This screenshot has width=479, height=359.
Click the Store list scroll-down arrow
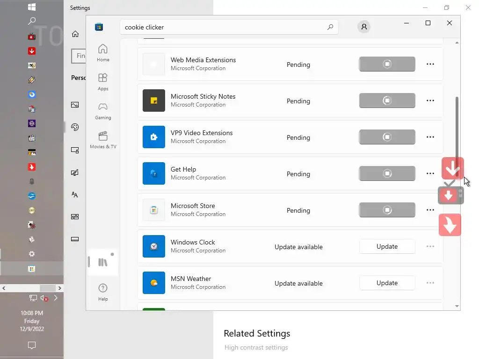click(457, 306)
